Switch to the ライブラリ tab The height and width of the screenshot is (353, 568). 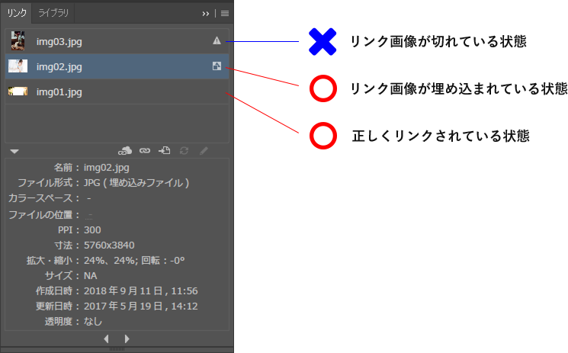54,13
